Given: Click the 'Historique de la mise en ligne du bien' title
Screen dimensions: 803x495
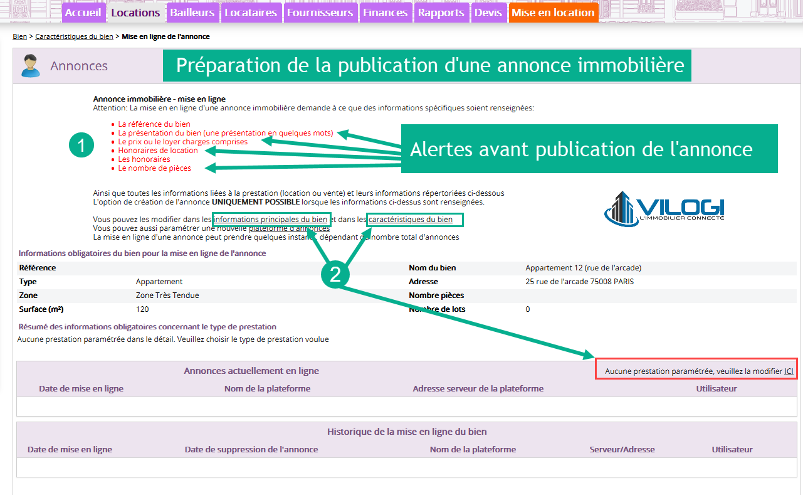Looking at the screenshot, I should 407,432.
